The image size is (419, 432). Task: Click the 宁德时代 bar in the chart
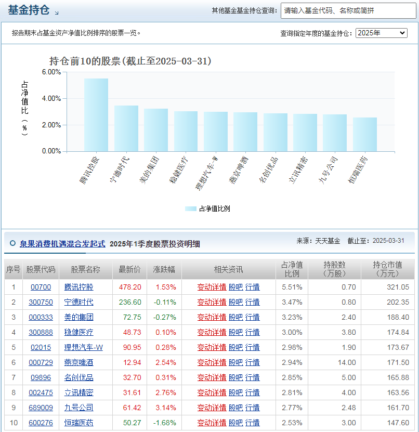(x=126, y=128)
